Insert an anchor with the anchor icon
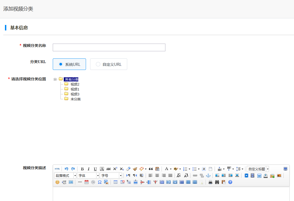 208,175
